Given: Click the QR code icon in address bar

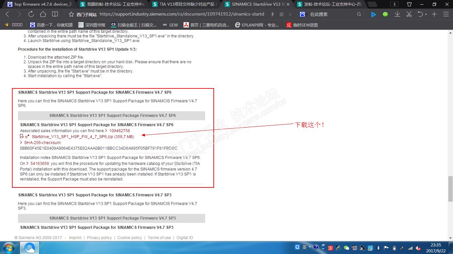Looking at the screenshot, I should 281,14.
